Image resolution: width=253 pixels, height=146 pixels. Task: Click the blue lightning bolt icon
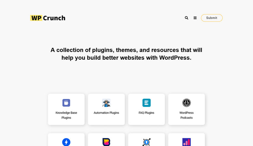click(x=66, y=142)
